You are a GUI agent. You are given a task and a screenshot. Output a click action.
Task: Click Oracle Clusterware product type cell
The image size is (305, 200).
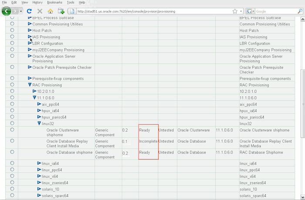(x=193, y=130)
